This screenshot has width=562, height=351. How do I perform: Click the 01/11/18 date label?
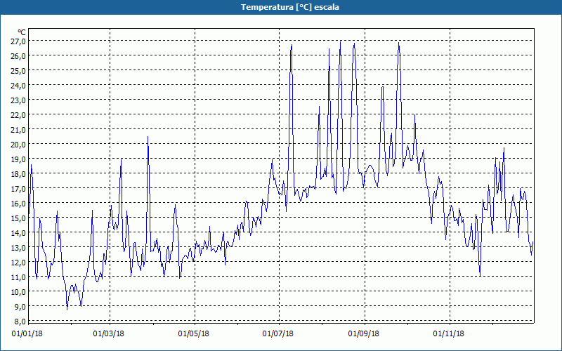448,334
